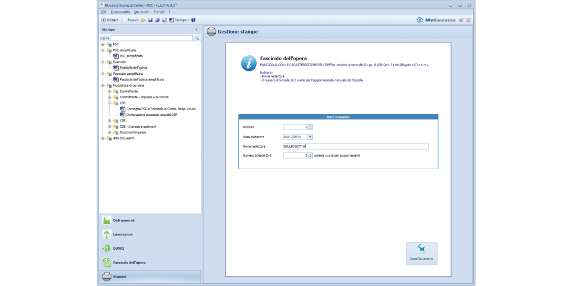Image resolution: width=572 pixels, height=286 pixels.
Task: Open help via blue question mark icon
Action: point(194,20)
